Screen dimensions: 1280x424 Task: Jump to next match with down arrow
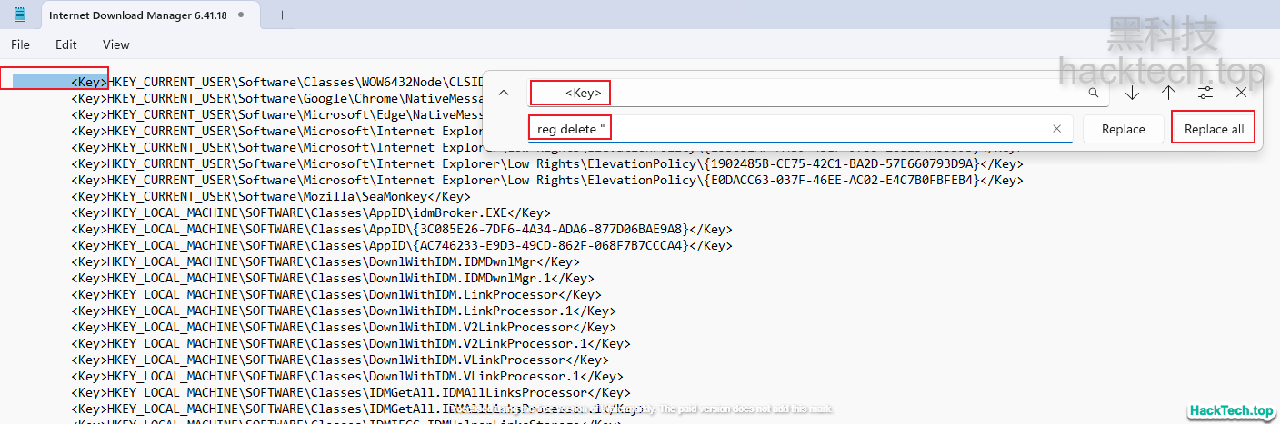tap(1132, 93)
